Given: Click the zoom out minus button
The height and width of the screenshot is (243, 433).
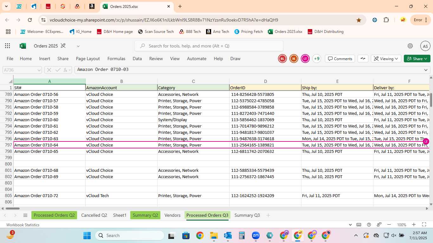Looking at the screenshot, I should pos(389,225).
